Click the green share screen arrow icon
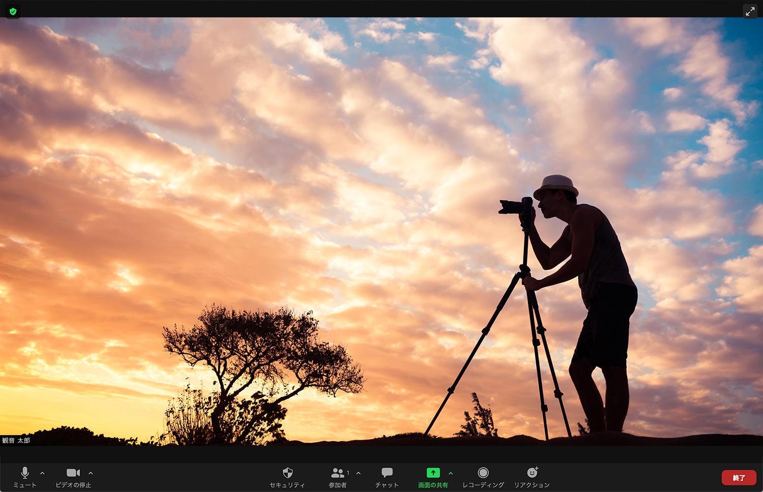This screenshot has width=763, height=492. click(x=433, y=473)
